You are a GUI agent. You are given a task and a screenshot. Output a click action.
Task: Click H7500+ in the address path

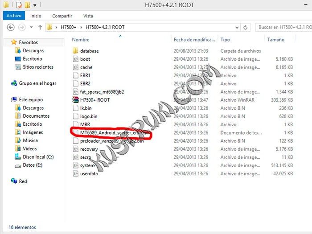69,27
